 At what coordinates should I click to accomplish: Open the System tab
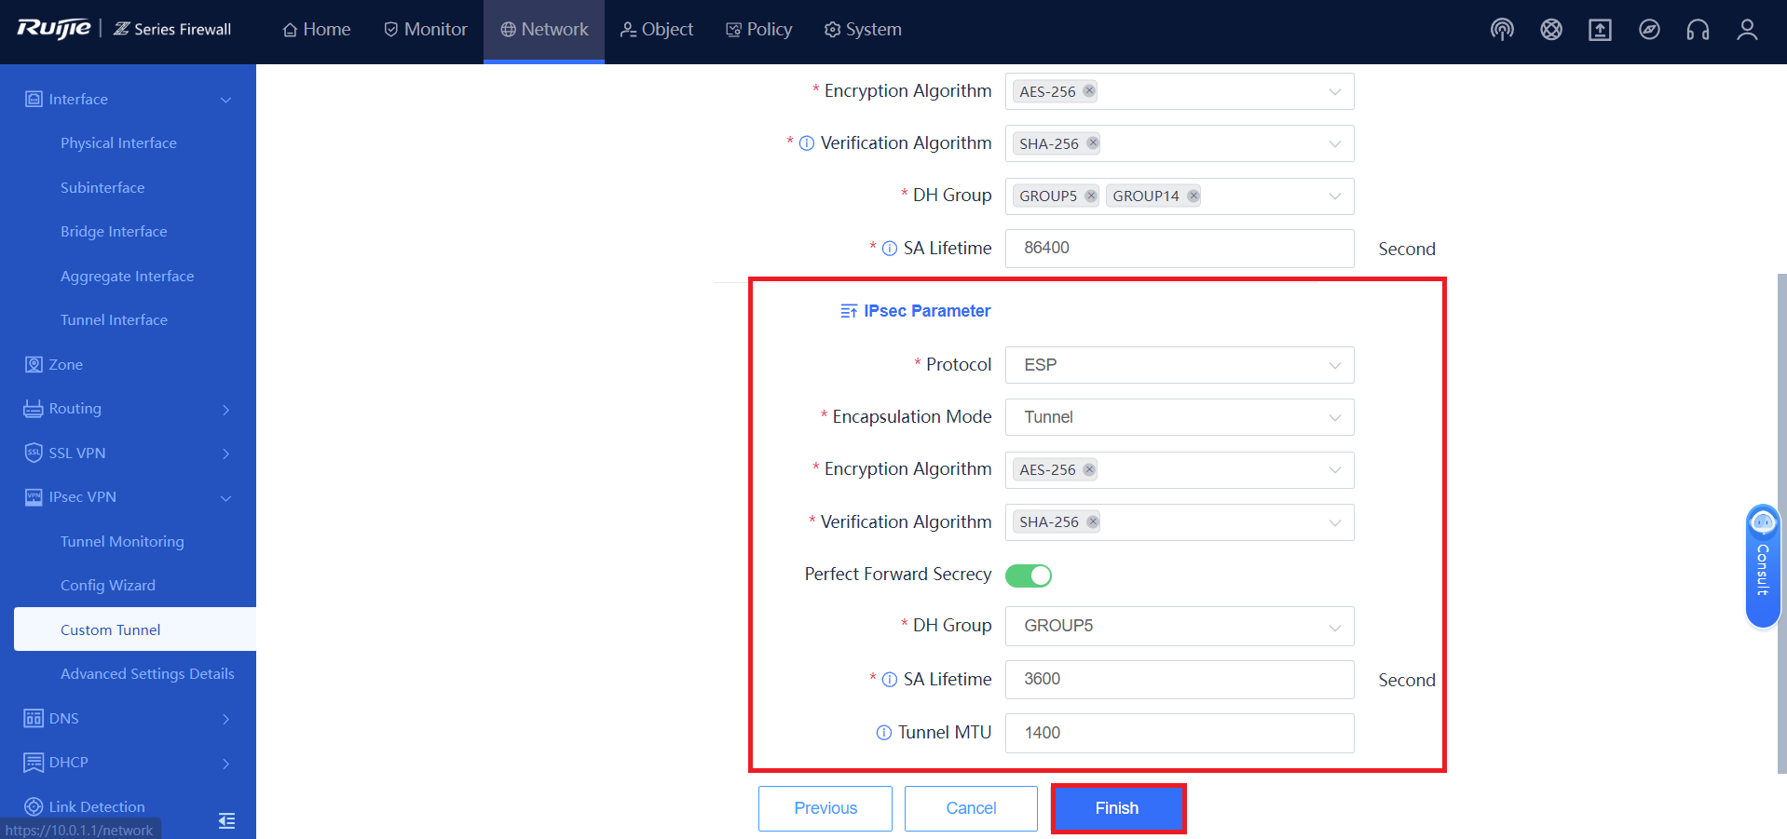point(863,30)
